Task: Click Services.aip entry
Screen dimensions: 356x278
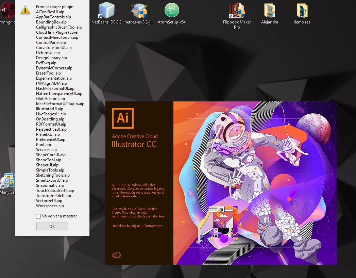Action: [46, 150]
